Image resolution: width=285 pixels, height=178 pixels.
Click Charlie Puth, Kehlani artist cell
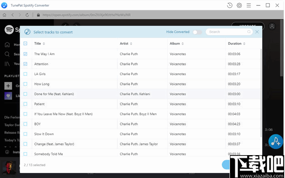click(x=135, y=94)
